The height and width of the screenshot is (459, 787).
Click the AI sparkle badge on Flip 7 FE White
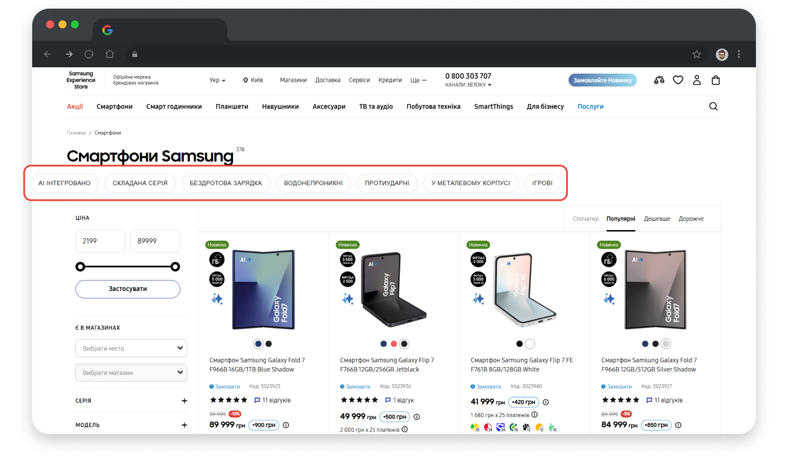[478, 299]
